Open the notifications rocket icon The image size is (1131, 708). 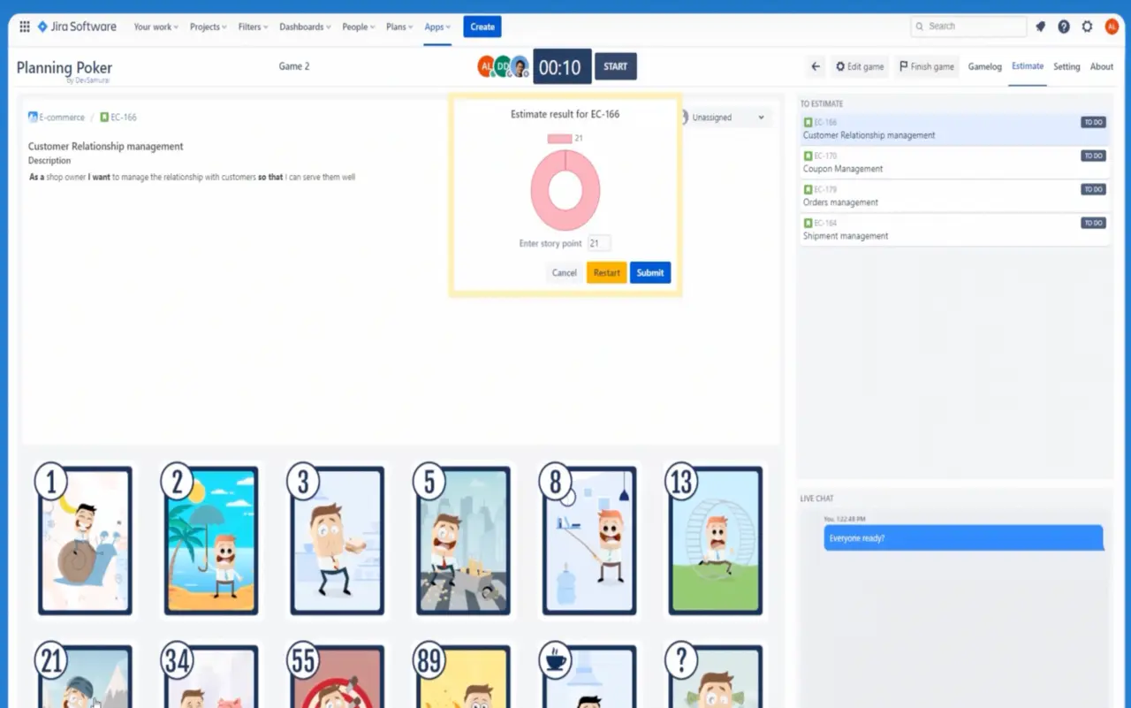coord(1041,27)
